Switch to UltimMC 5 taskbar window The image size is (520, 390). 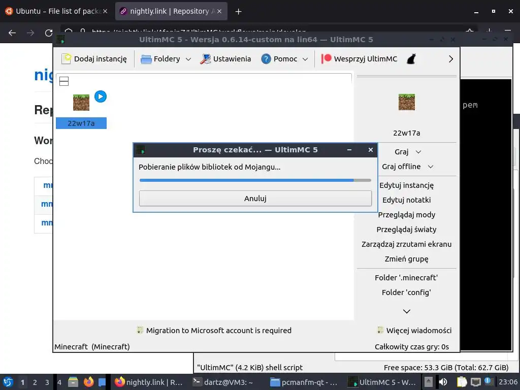tap(382, 382)
